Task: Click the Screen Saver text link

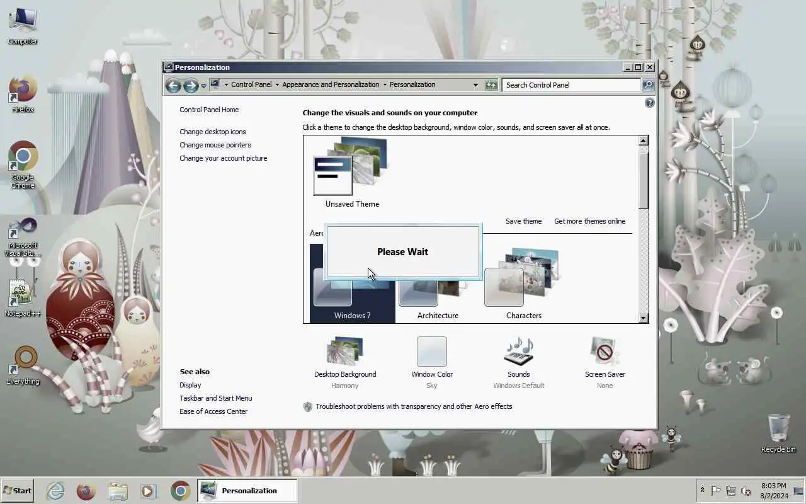Action: (x=604, y=374)
